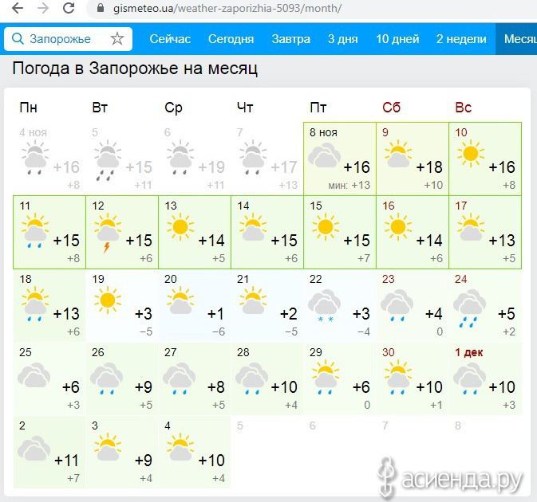
Task: Switch to the 2 недели tab
Action: (x=461, y=39)
